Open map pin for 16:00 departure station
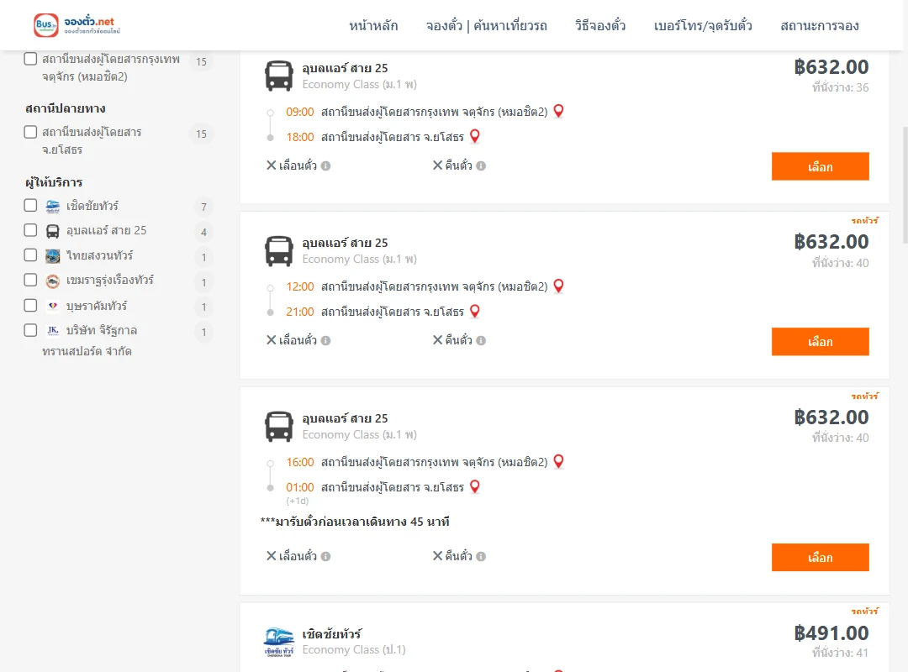The width and height of the screenshot is (908, 672). pyautogui.click(x=558, y=461)
